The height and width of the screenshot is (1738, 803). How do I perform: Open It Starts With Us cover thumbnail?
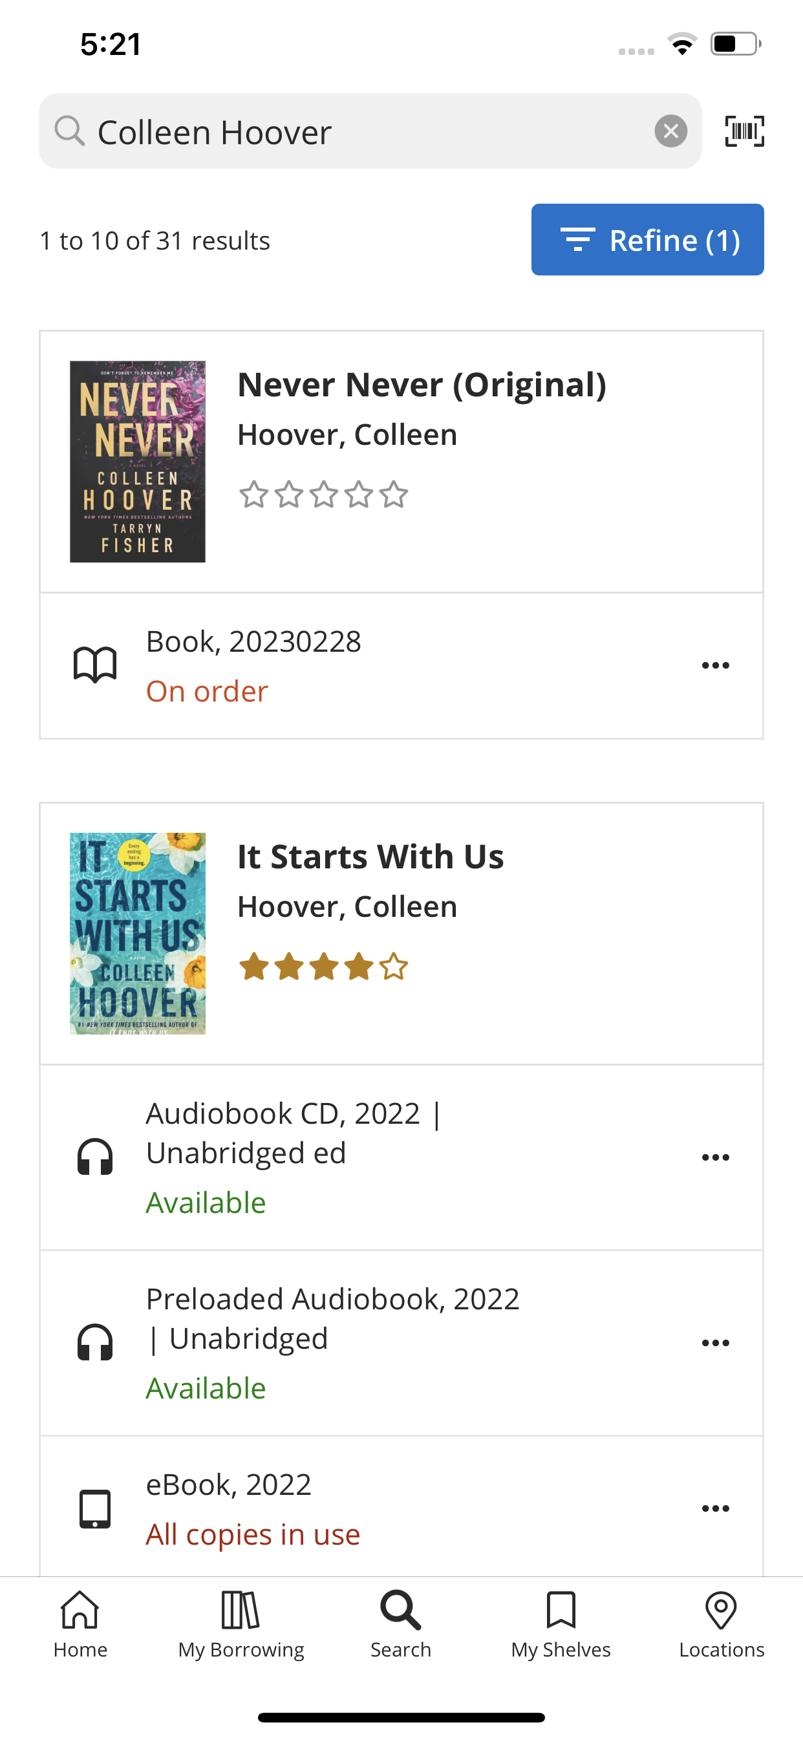pos(138,933)
